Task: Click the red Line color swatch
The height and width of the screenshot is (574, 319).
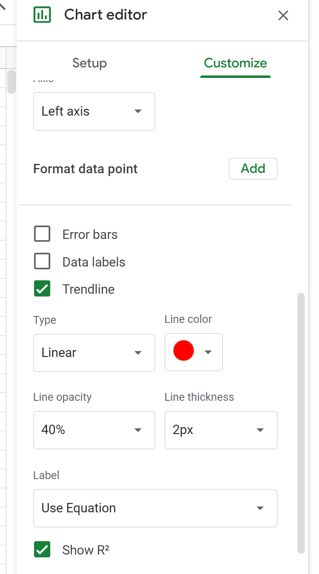Action: pos(183,351)
